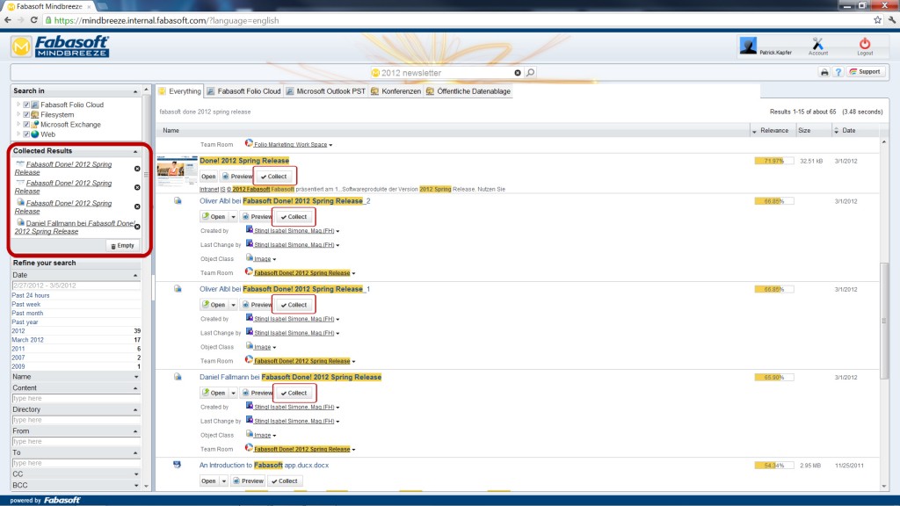Viewport: 900px width, 506px height.
Task: Expand Fabasoft Folio Cloud tree node
Action: click(18, 105)
